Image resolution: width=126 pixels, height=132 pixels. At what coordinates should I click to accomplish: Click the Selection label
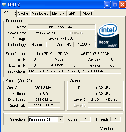click(17, 119)
